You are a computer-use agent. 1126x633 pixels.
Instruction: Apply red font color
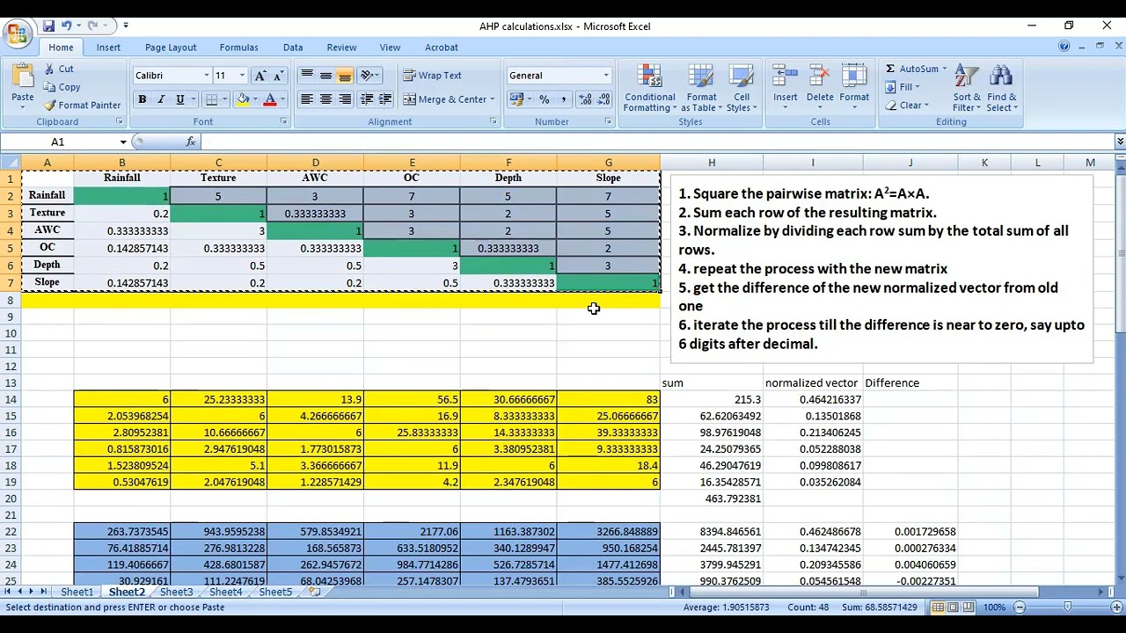pos(270,99)
